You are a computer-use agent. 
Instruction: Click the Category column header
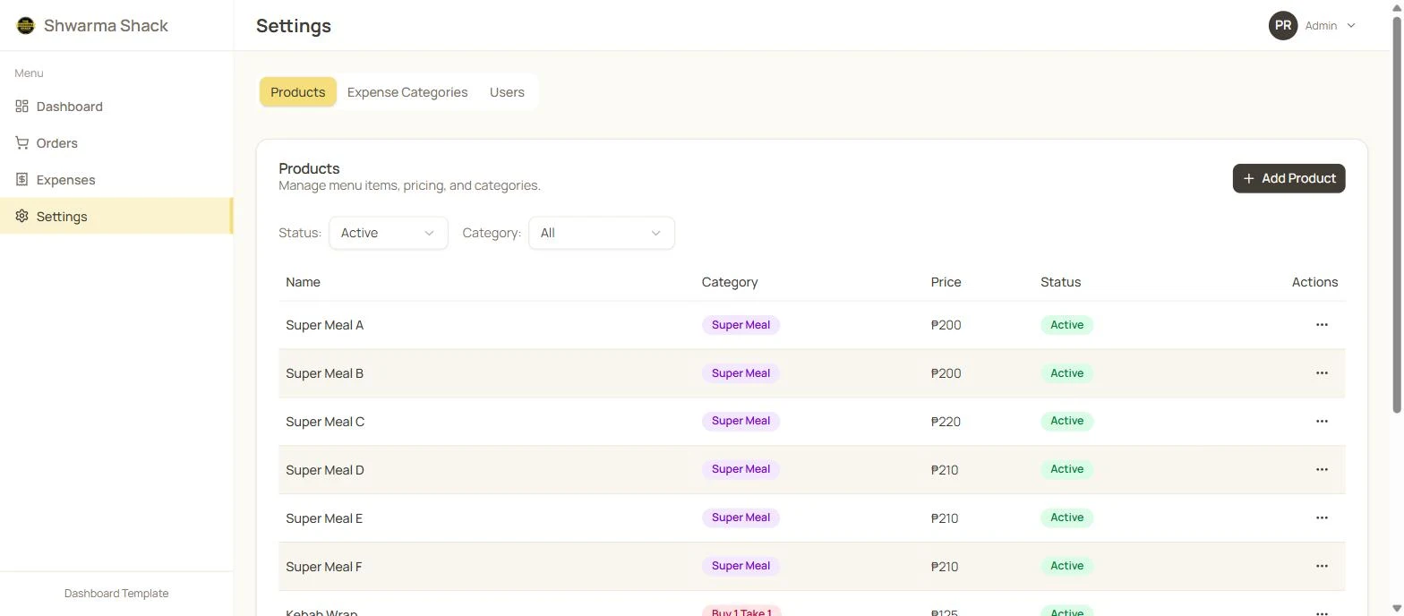(730, 282)
